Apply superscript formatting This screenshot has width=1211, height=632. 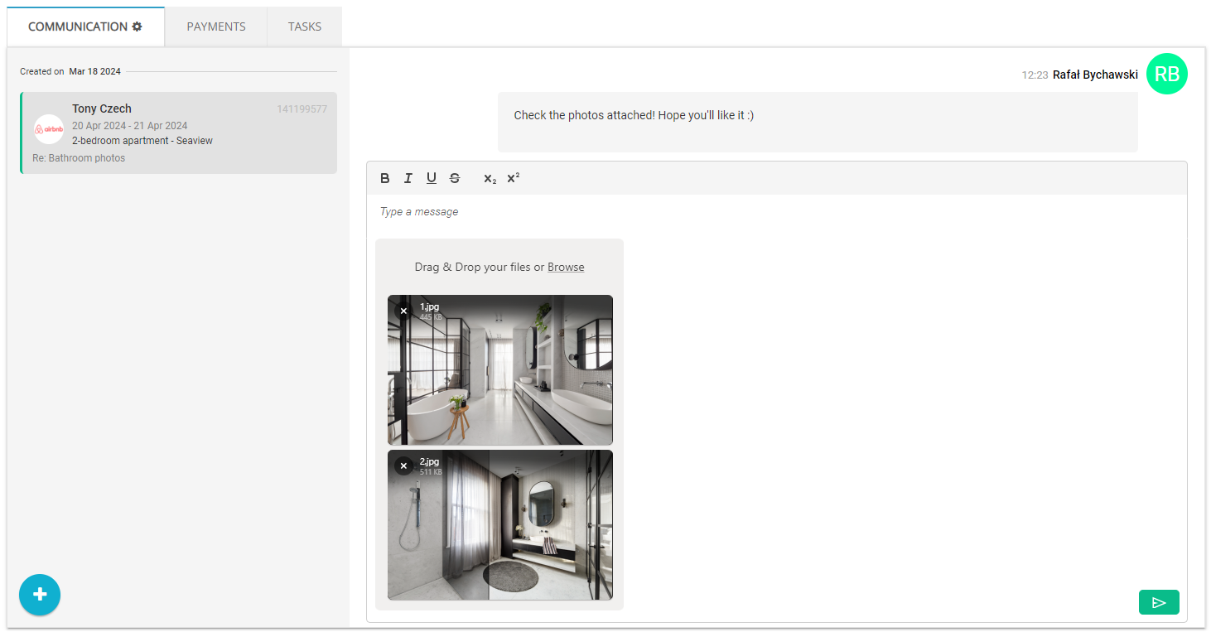click(514, 177)
